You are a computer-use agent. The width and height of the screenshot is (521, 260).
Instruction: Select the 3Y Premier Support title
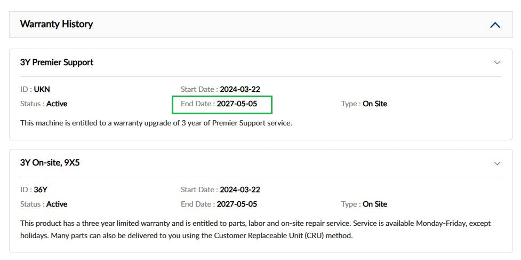[x=57, y=62]
